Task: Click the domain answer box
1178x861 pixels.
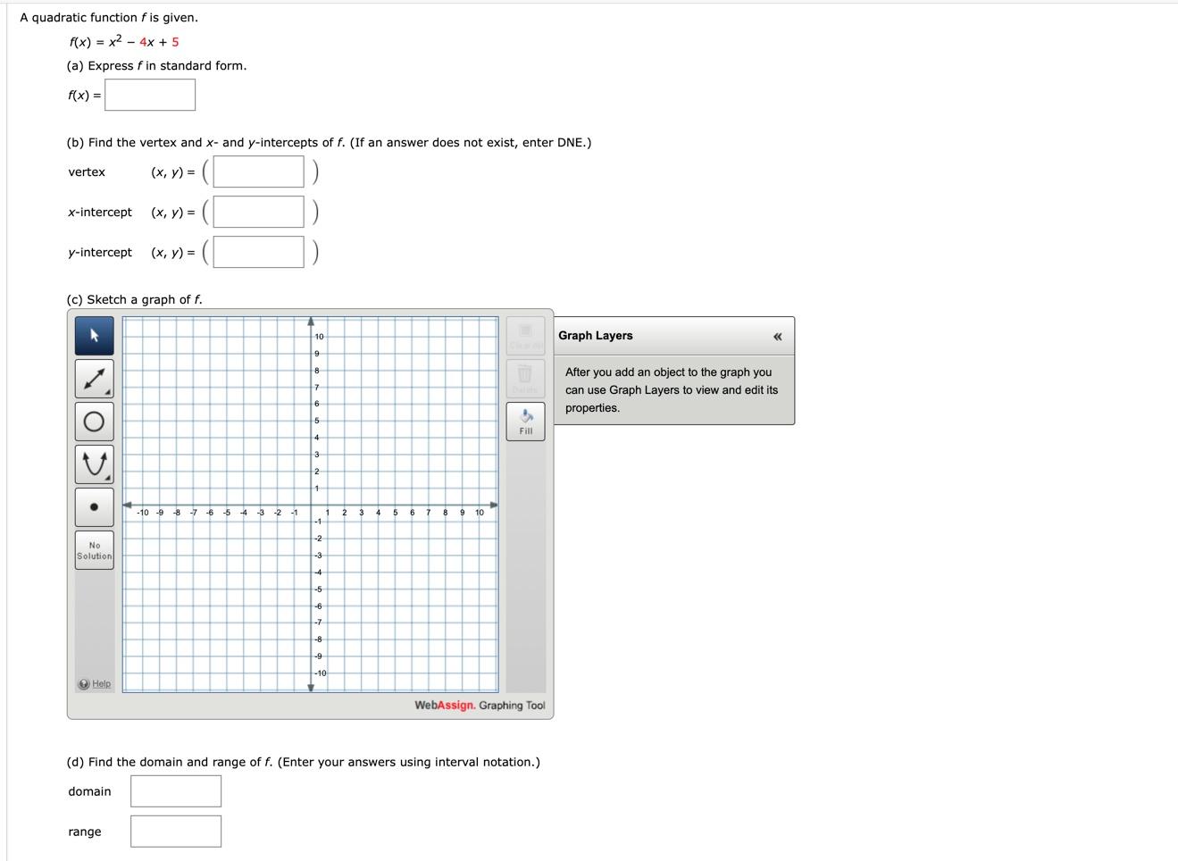Action: (175, 790)
